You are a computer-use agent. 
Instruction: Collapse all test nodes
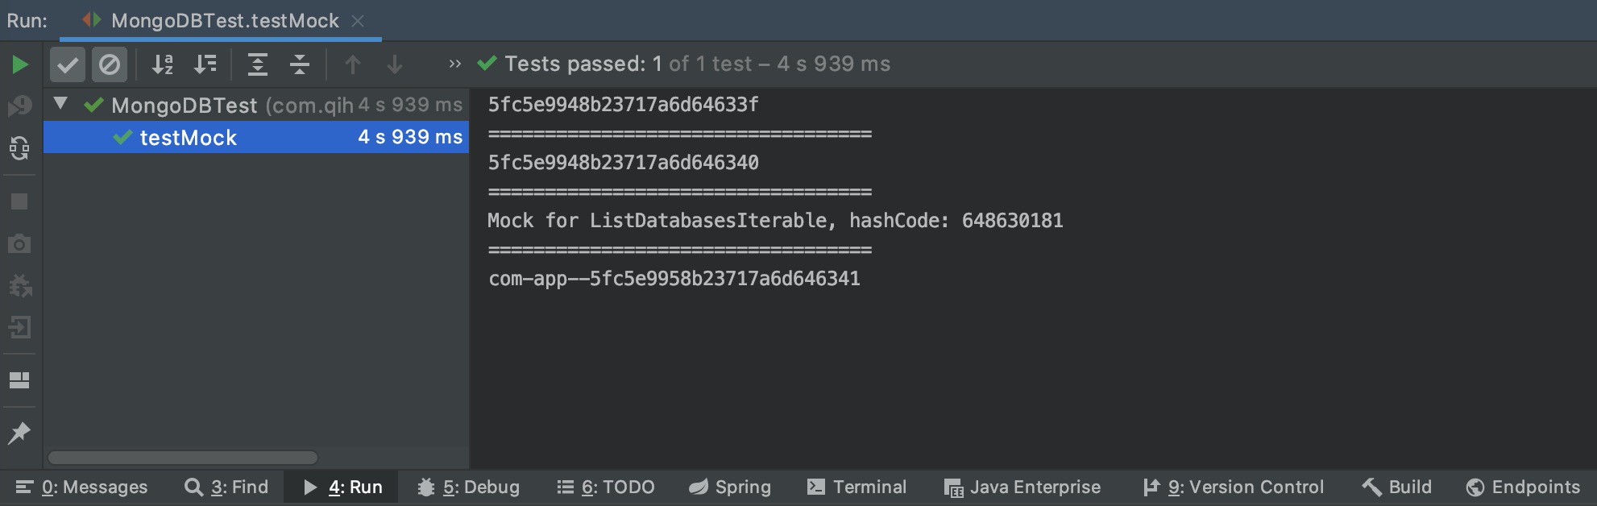click(x=300, y=64)
